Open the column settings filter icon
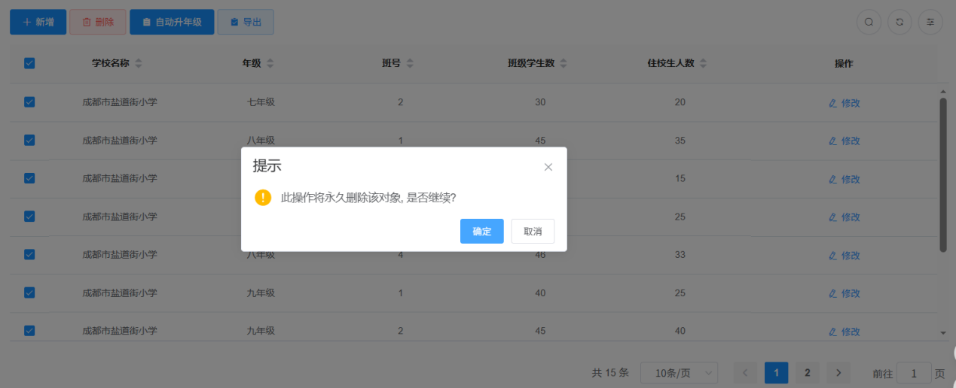The width and height of the screenshot is (956, 388). 930,23
